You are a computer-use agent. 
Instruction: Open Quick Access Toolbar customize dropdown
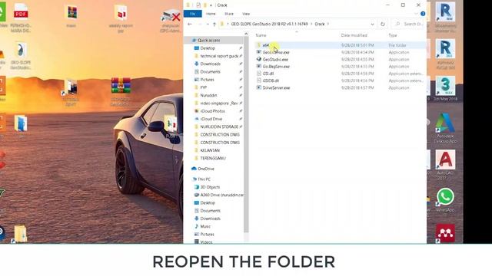(211, 5)
